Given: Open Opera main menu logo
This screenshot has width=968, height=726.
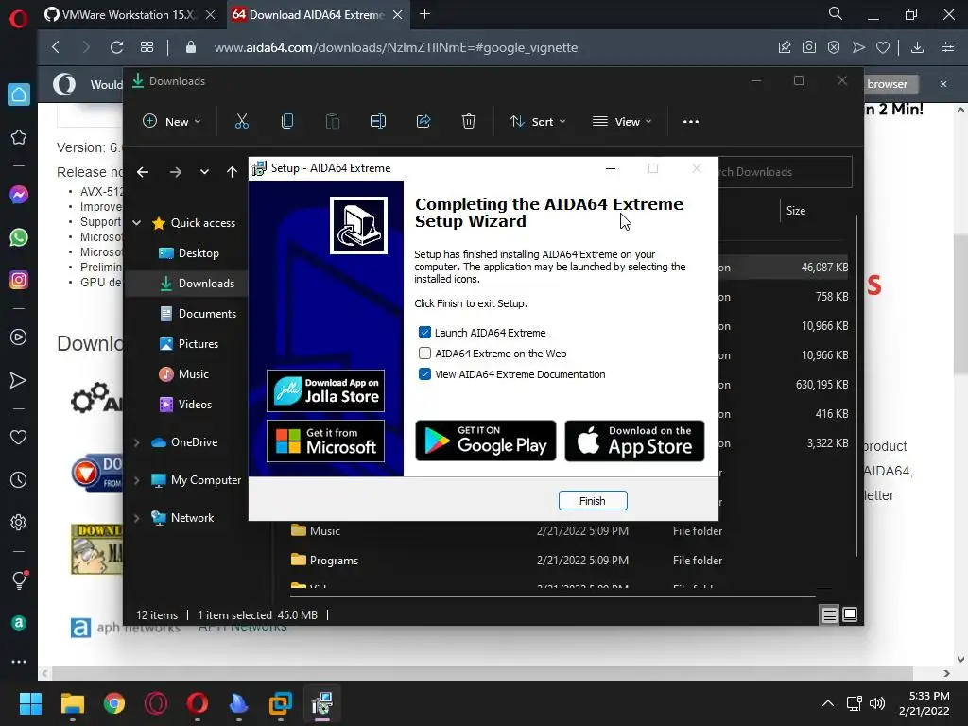Looking at the screenshot, I should (x=19, y=19).
